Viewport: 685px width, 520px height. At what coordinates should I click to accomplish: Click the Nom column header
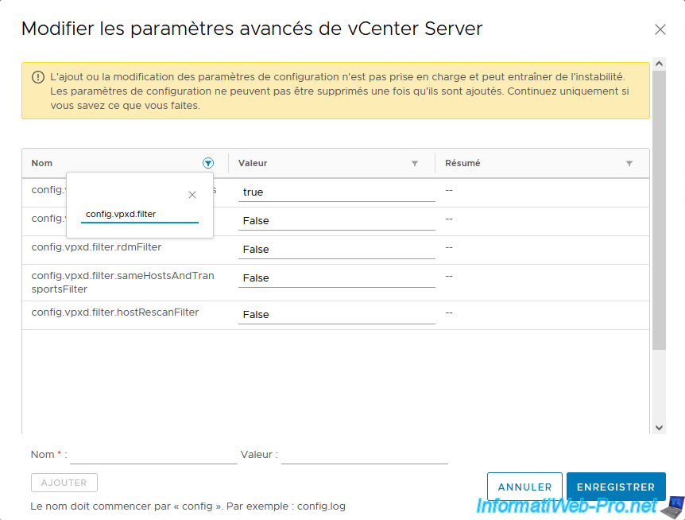coord(42,163)
